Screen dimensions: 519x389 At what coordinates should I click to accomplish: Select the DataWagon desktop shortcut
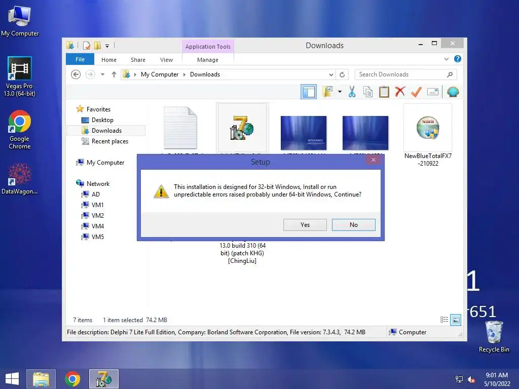click(x=20, y=179)
